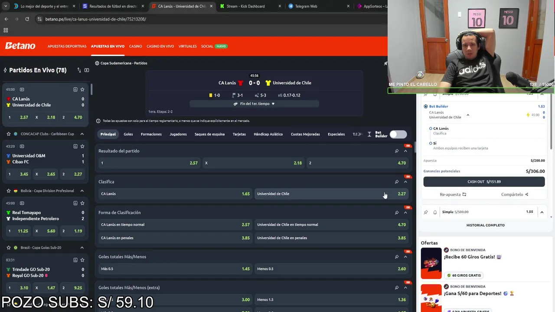Favorite the Trindade GO Sub-20 match star
This screenshot has width=555, height=312.
coord(82,260)
